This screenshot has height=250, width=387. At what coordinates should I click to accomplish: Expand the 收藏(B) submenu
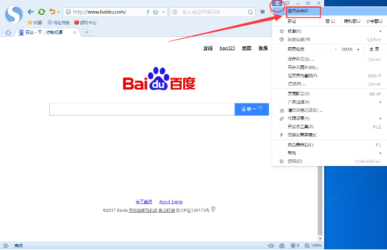click(x=329, y=31)
